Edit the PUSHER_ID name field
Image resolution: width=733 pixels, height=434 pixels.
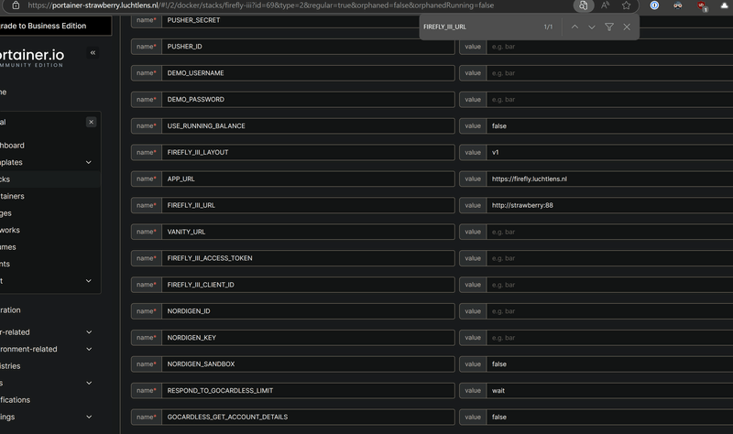point(308,47)
